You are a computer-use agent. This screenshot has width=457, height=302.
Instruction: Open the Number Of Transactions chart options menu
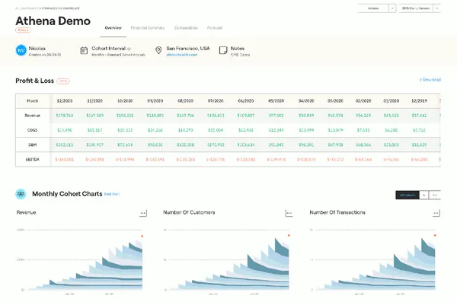(436, 213)
